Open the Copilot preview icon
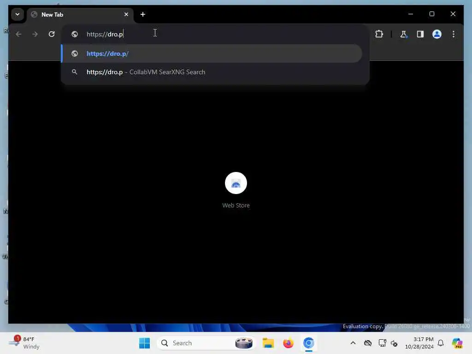Screen dimensions: 472x354 pyautogui.click(x=457, y=343)
